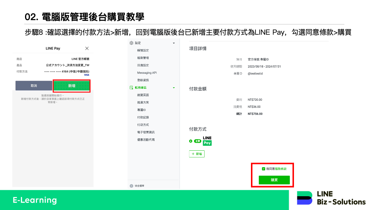Image resolution: width=374 pixels, height=210 pixels.
Task: Select the LINE Pay payment radio button
Action: [x=191, y=141]
